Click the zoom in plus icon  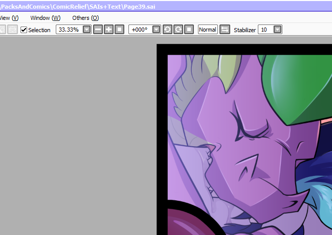click(x=108, y=30)
